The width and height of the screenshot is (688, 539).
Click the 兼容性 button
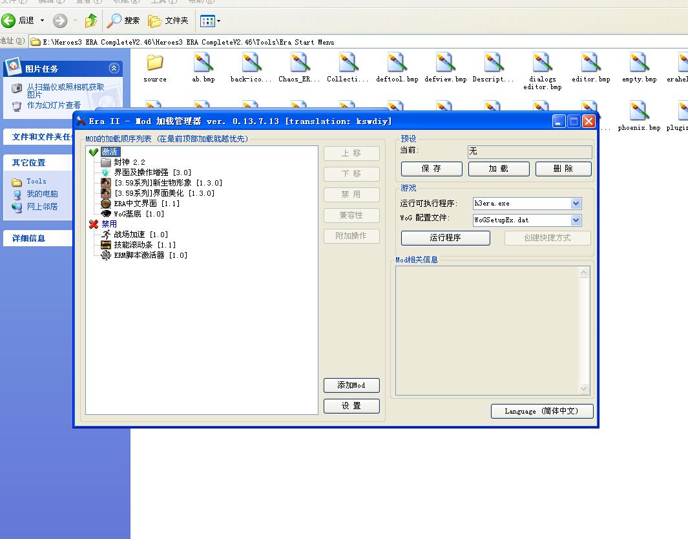tap(351, 215)
